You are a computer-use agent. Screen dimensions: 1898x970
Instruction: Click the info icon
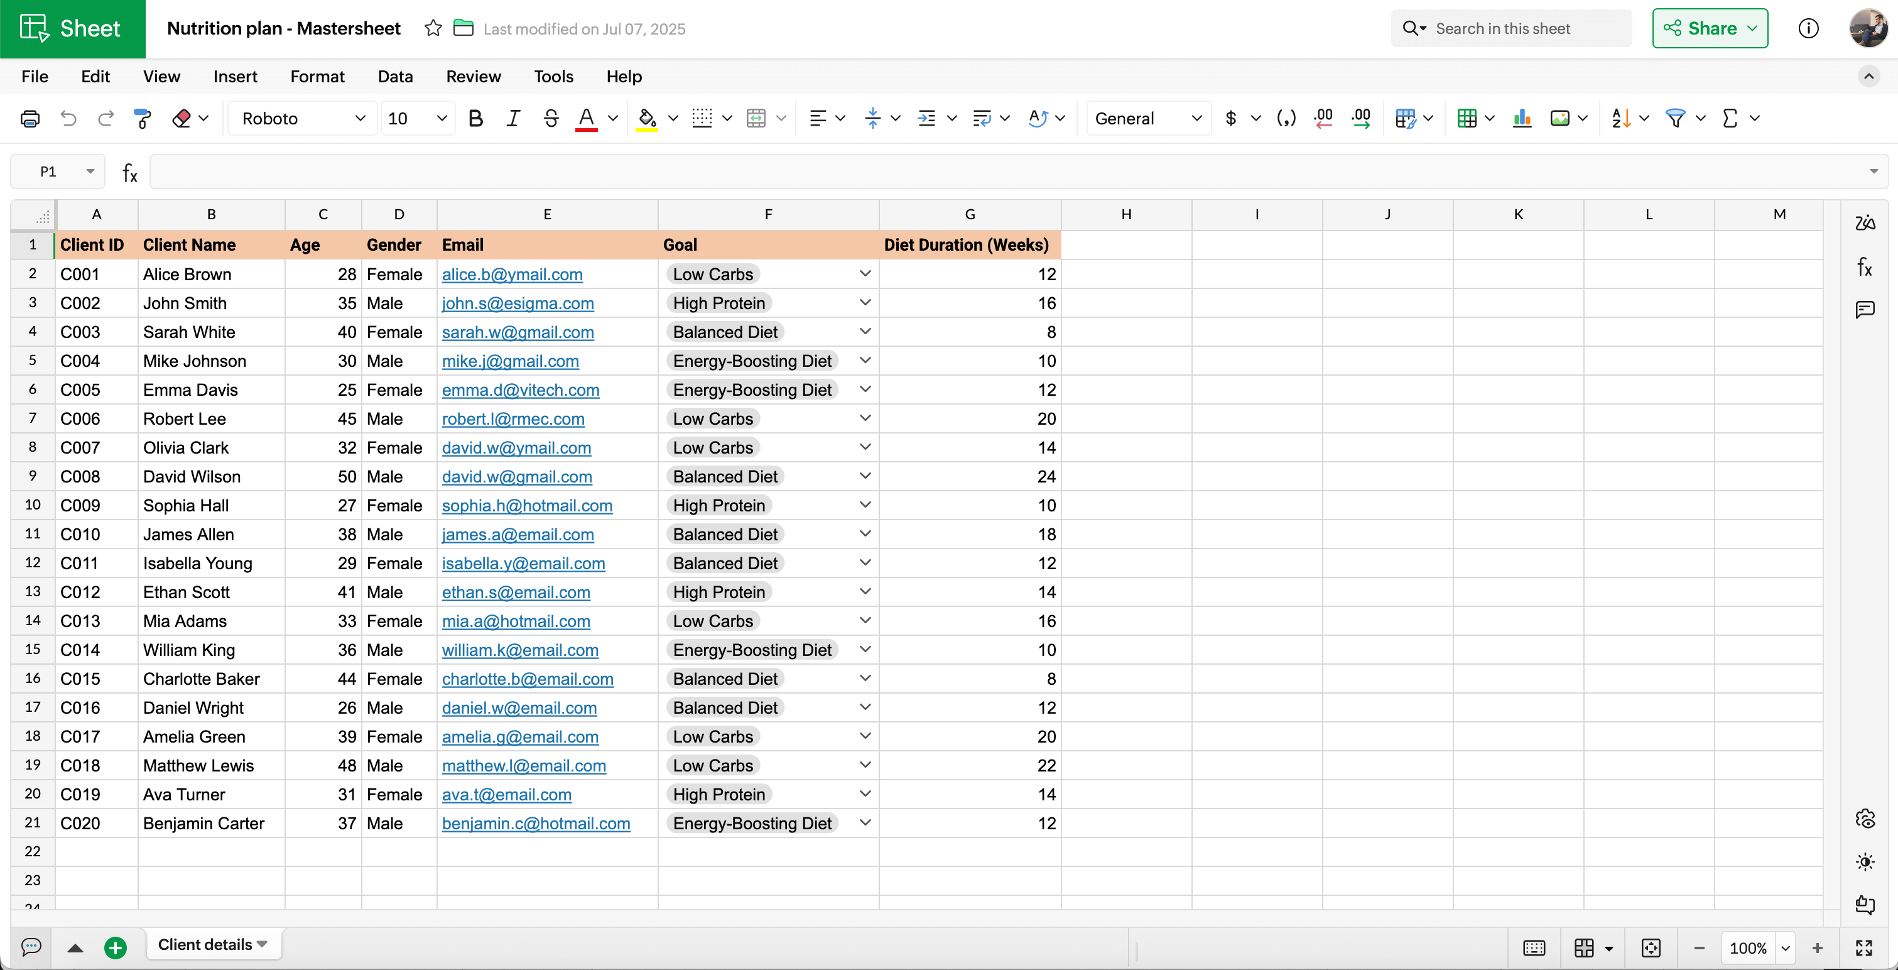coord(1808,29)
